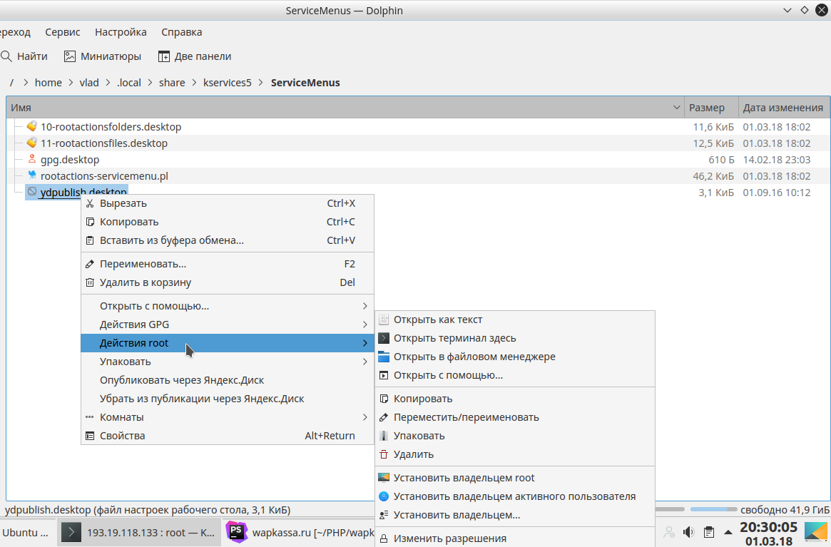
Task: Click the pencil icon beside Переименовать
Action: (90, 264)
